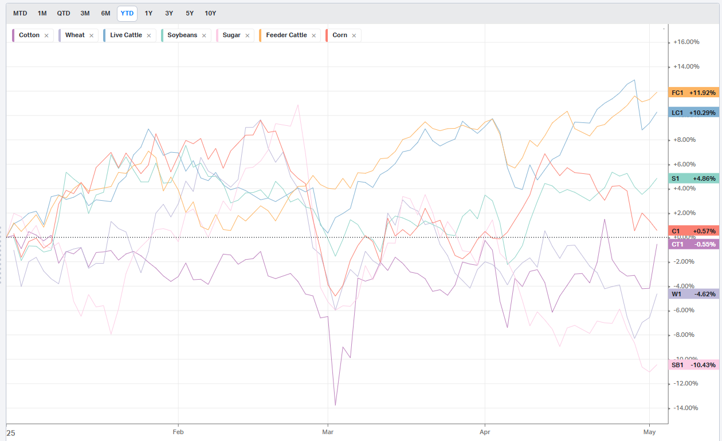Switch to the 3Y time range
This screenshot has width=722, height=441.
point(169,13)
